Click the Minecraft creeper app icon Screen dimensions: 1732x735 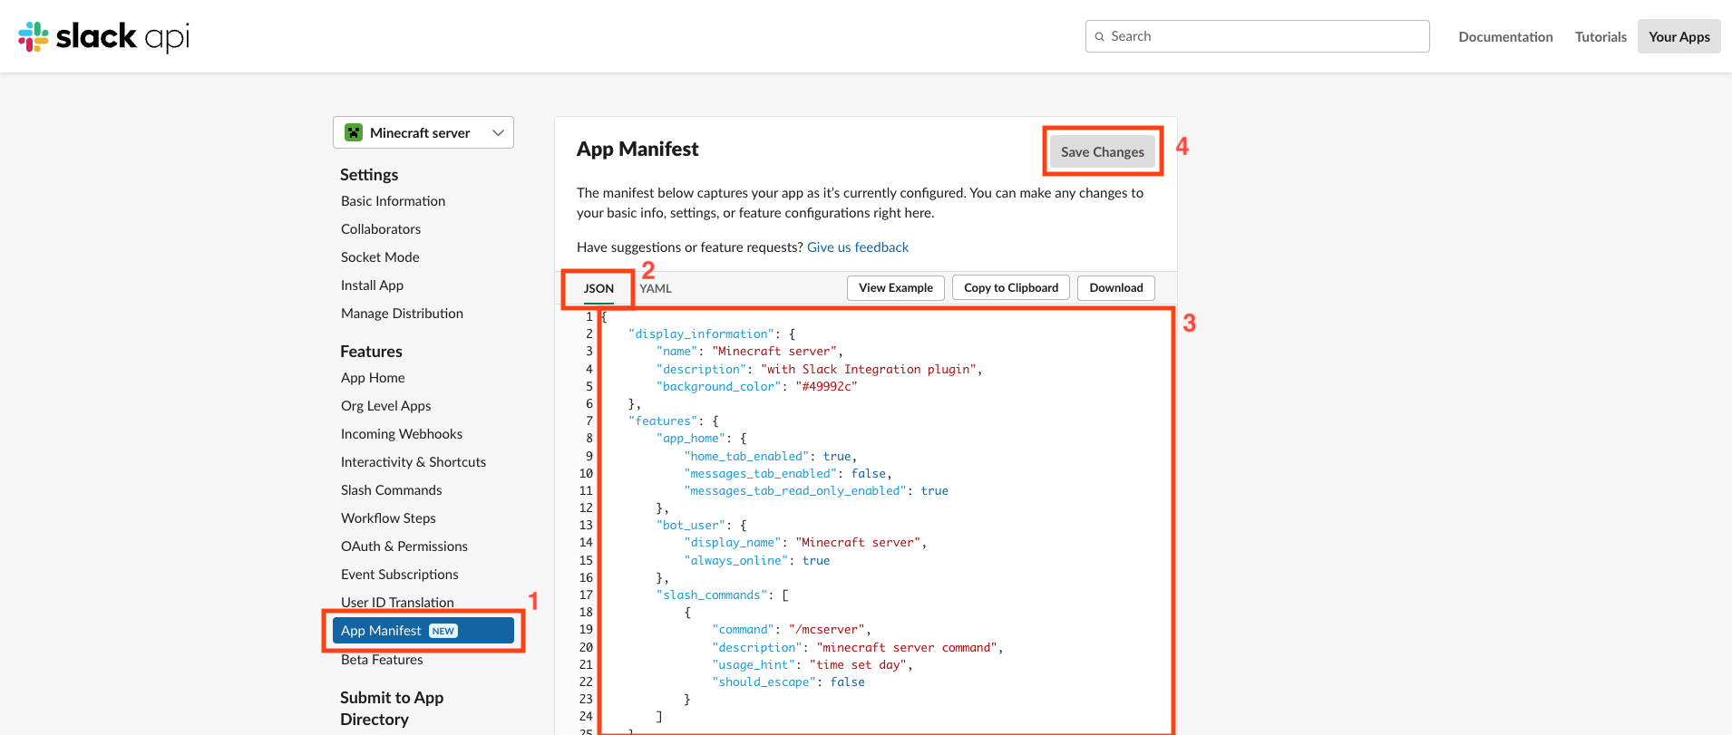point(354,132)
